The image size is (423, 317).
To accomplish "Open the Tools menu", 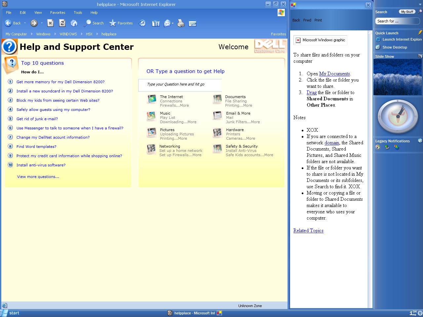I will click(x=78, y=13).
